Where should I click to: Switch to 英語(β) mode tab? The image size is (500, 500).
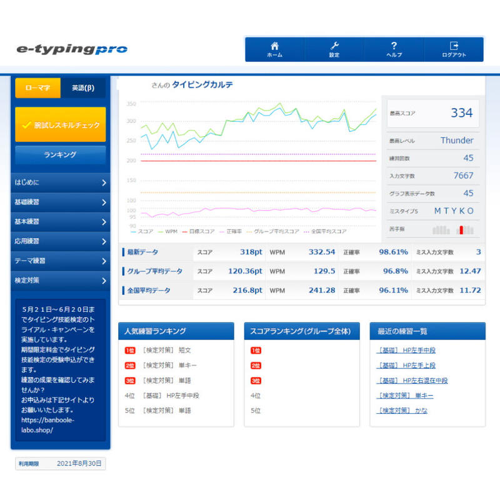[83, 87]
